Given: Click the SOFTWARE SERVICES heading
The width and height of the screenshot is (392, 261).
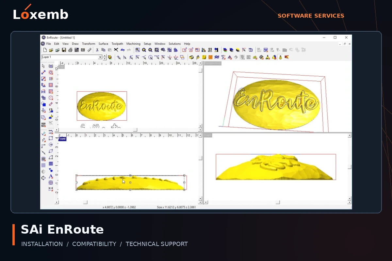Looking at the screenshot, I should [x=311, y=16].
